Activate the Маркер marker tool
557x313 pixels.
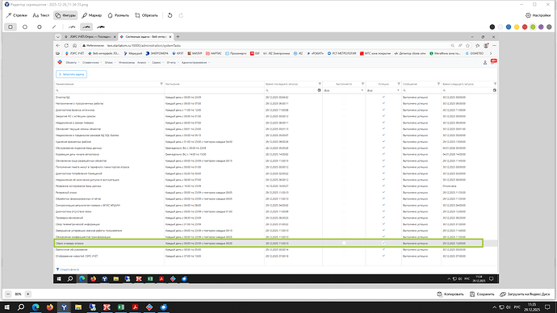click(x=92, y=15)
